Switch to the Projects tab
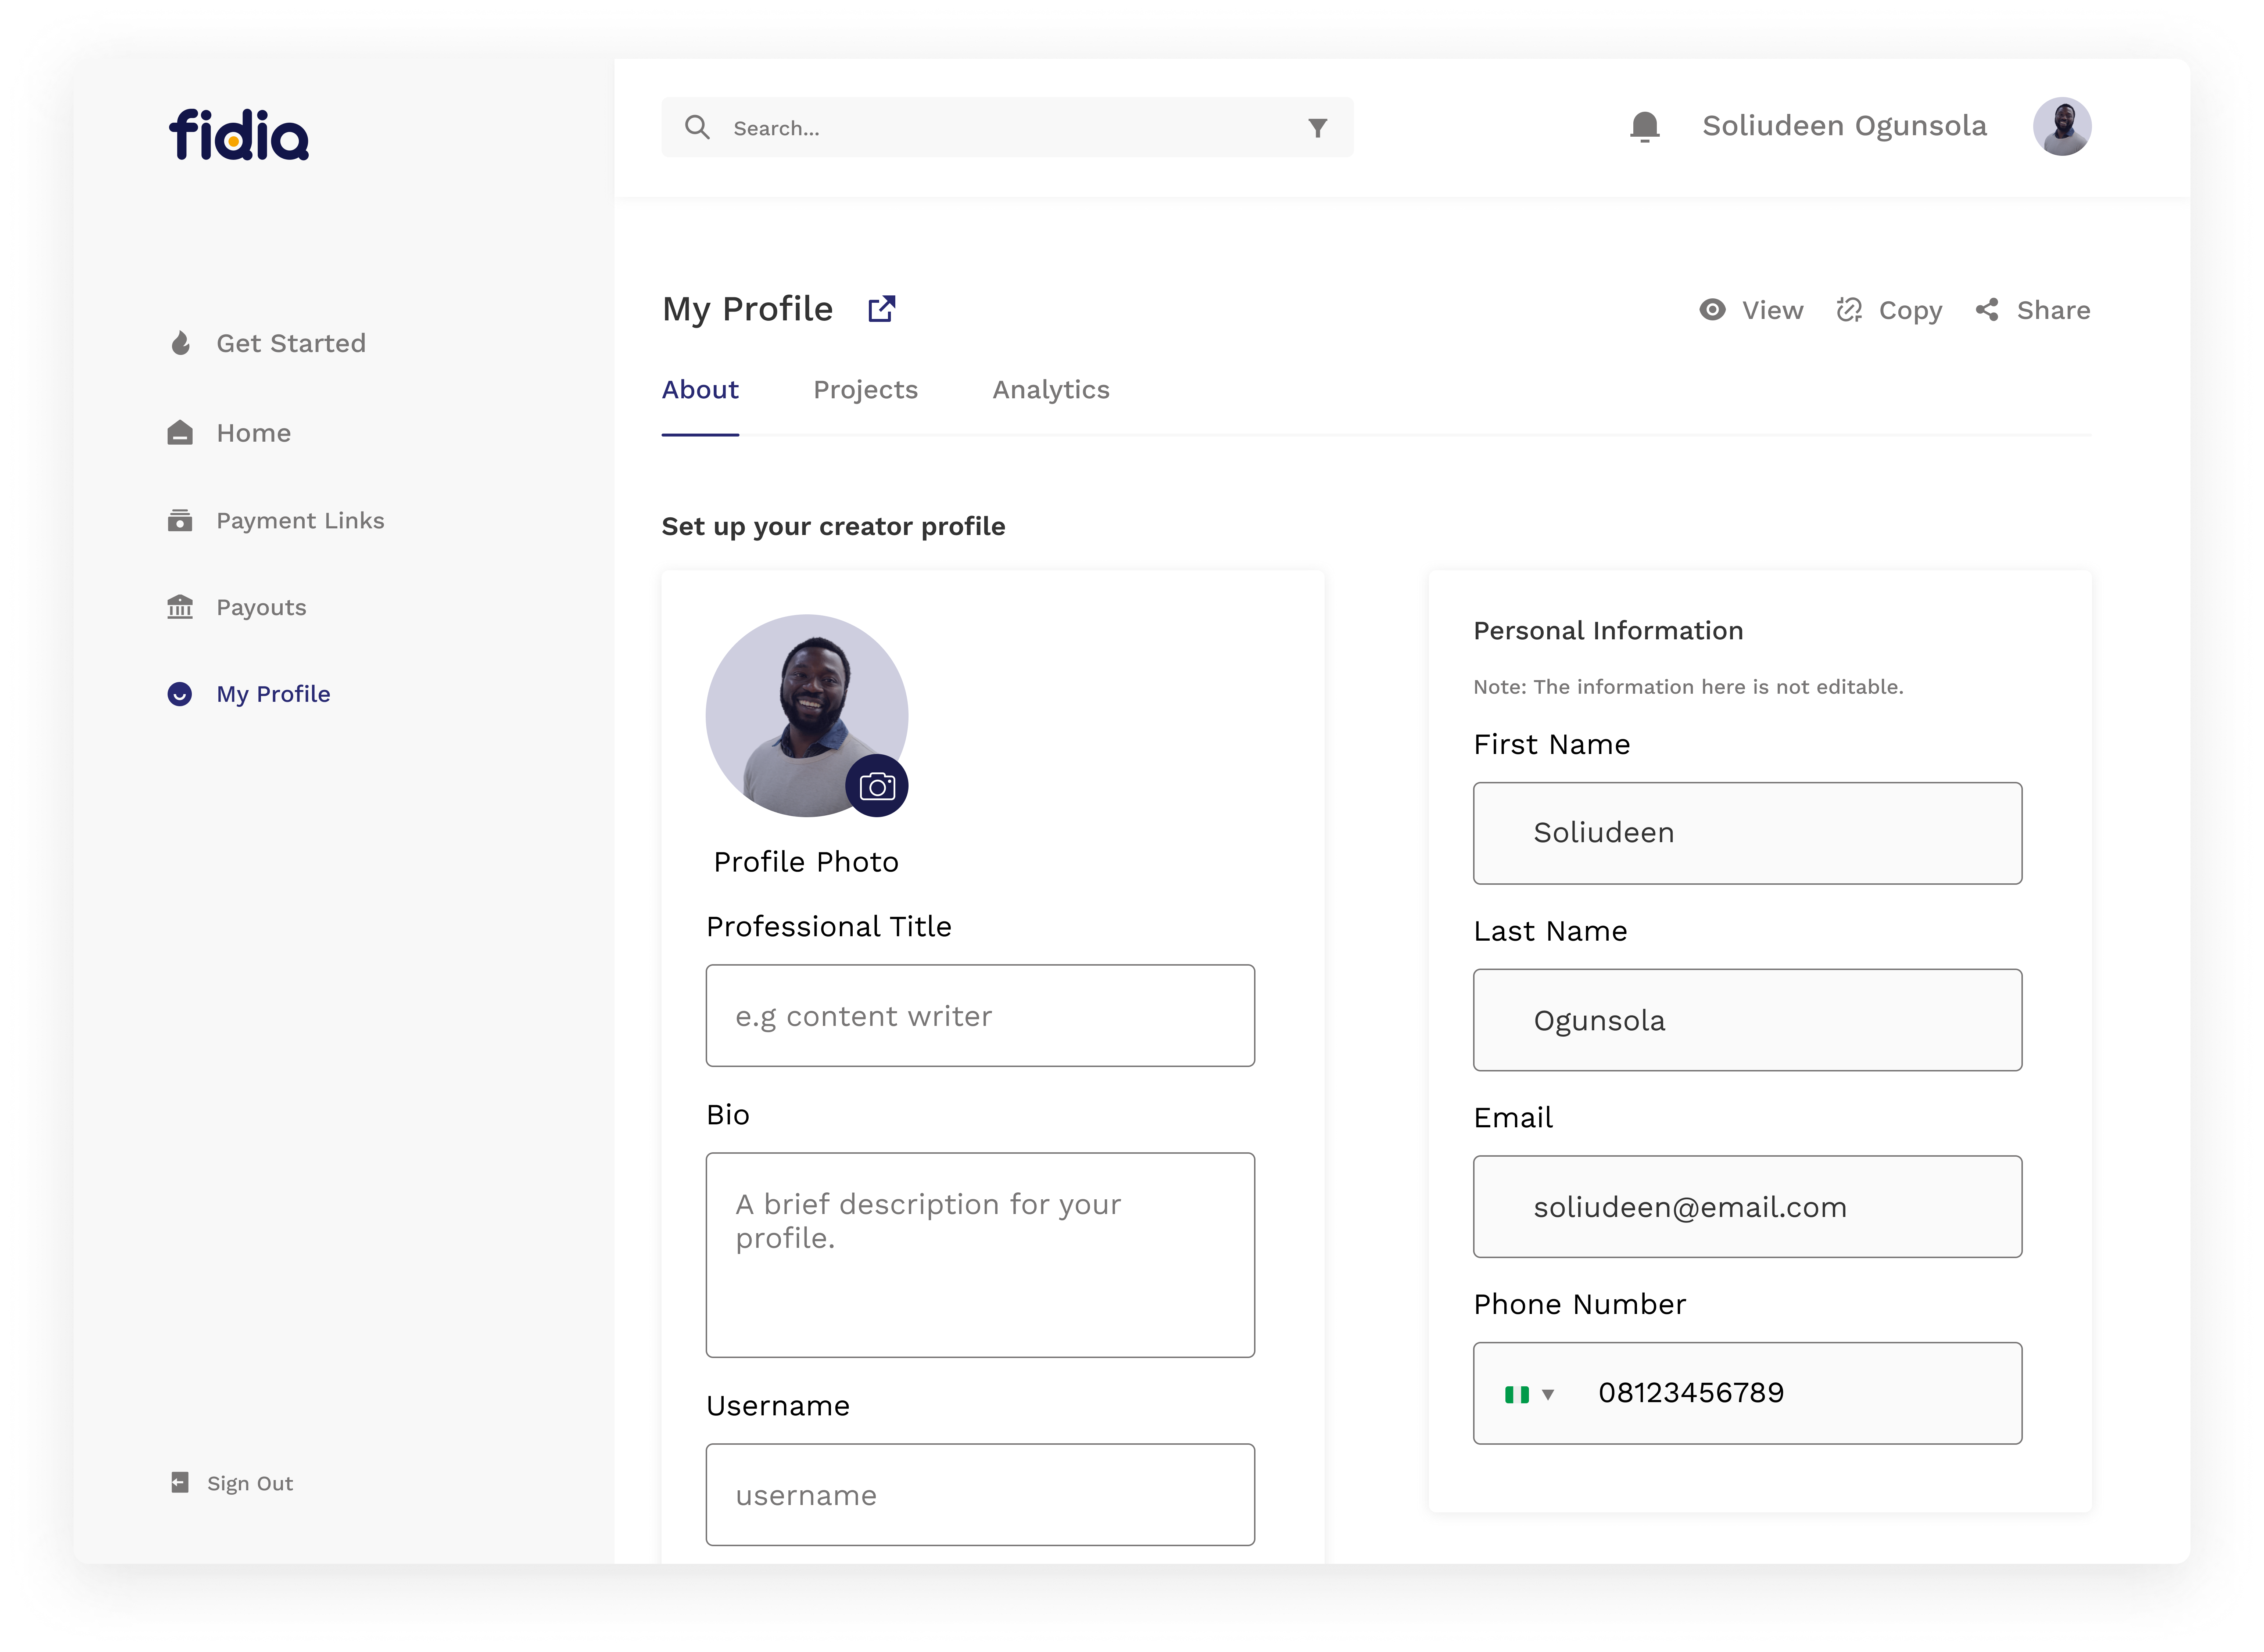This screenshot has height=1652, width=2264. (865, 390)
